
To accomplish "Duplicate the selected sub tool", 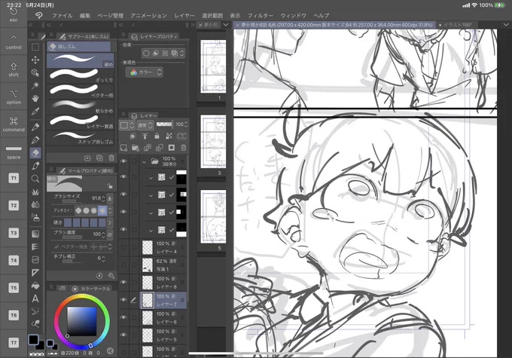I will pos(99,158).
